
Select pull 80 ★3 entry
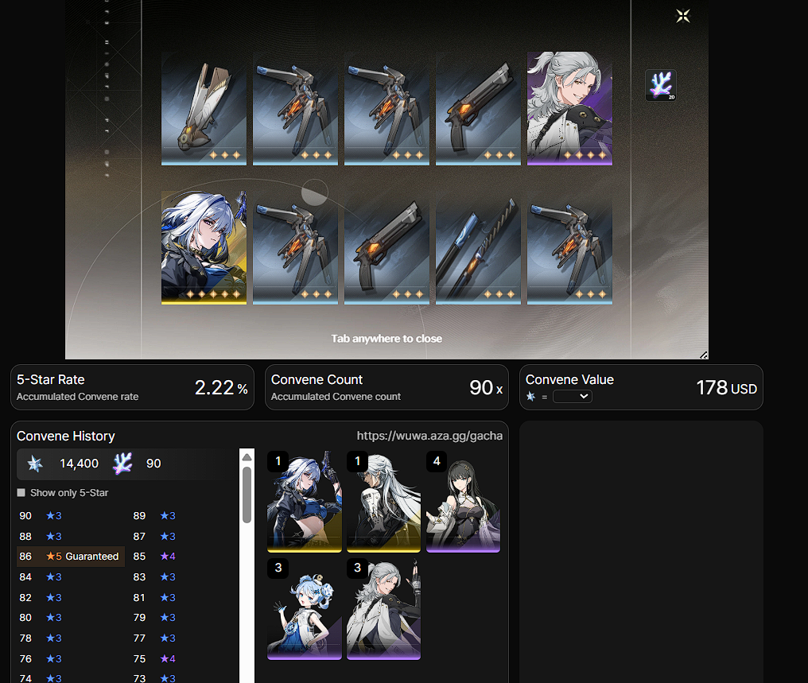(x=41, y=617)
